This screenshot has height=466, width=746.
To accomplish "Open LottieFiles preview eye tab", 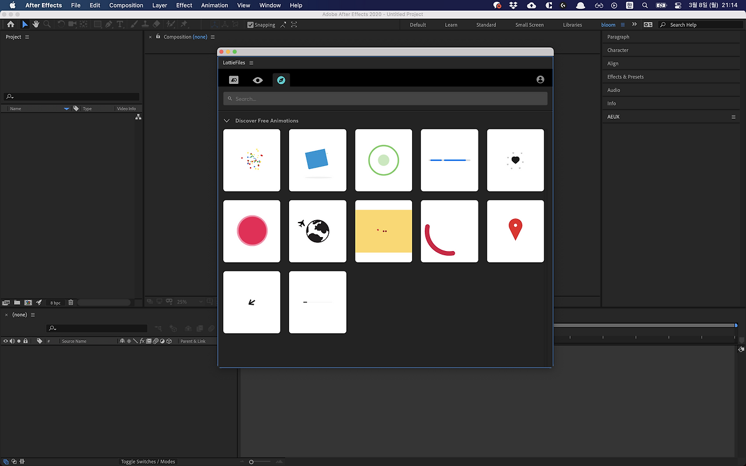I will coord(258,80).
